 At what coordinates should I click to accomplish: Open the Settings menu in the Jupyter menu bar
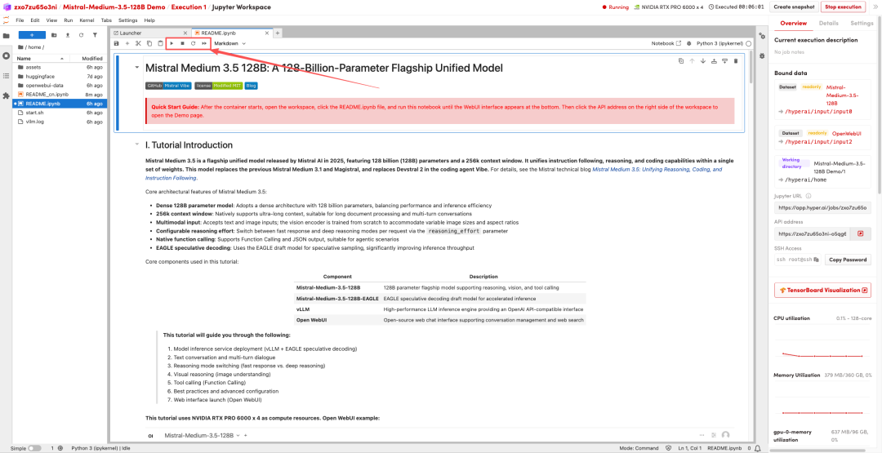coord(127,20)
